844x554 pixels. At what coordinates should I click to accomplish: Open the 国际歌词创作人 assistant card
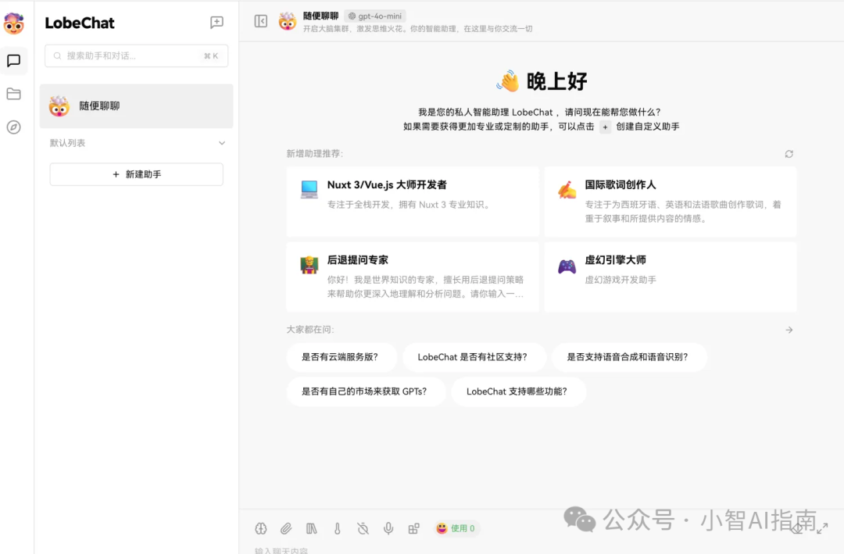pyautogui.click(x=671, y=202)
